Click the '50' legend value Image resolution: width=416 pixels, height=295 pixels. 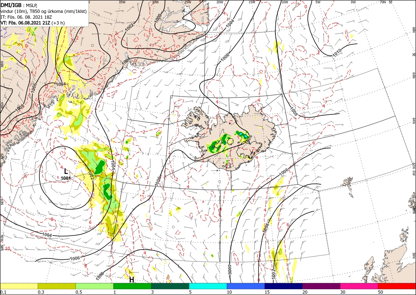(x=381, y=292)
